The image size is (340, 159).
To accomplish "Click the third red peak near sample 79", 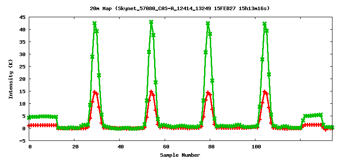I will point(208,92).
